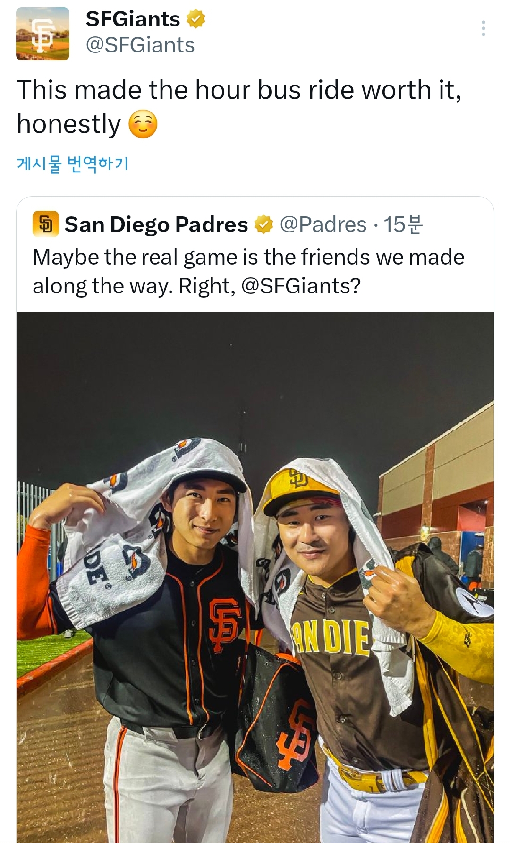Click the verified badge beside San Diego Padres
The height and width of the screenshot is (843, 510).
click(x=263, y=224)
